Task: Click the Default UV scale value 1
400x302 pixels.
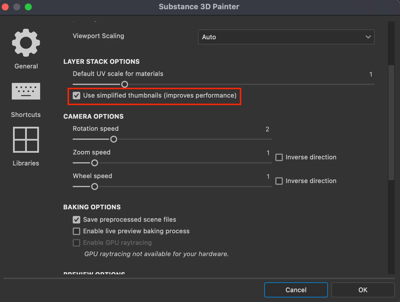Action: (371, 74)
